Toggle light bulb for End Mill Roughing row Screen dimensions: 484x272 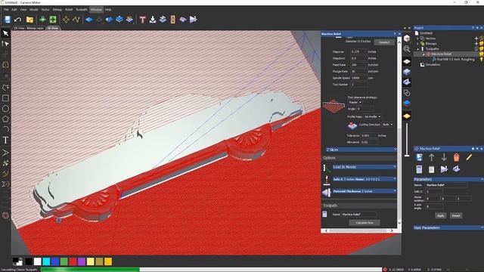coord(481,59)
